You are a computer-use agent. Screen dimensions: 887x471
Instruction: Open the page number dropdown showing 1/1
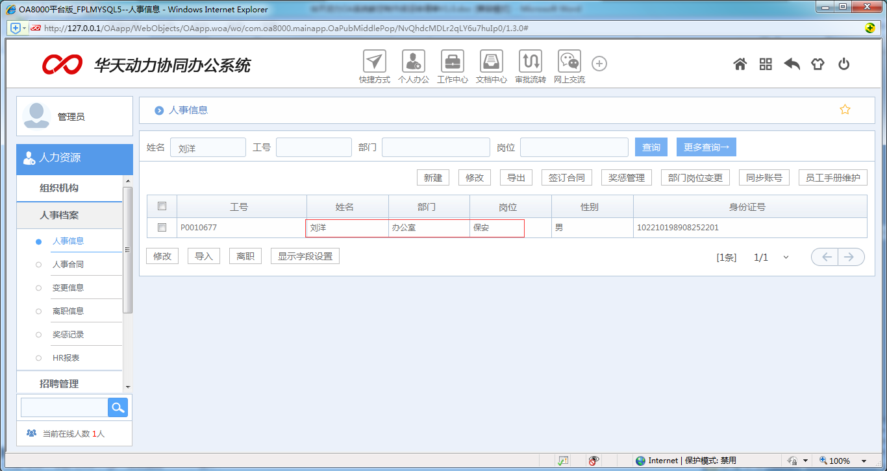(786, 257)
